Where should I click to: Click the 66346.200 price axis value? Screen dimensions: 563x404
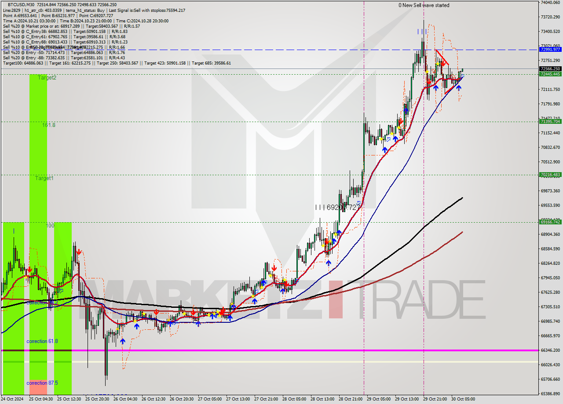click(550, 350)
